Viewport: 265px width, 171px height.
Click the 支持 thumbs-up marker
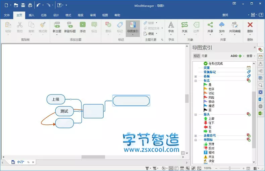point(209,144)
